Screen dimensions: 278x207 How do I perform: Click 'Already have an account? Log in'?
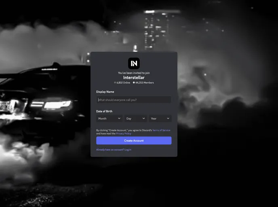(x=114, y=150)
